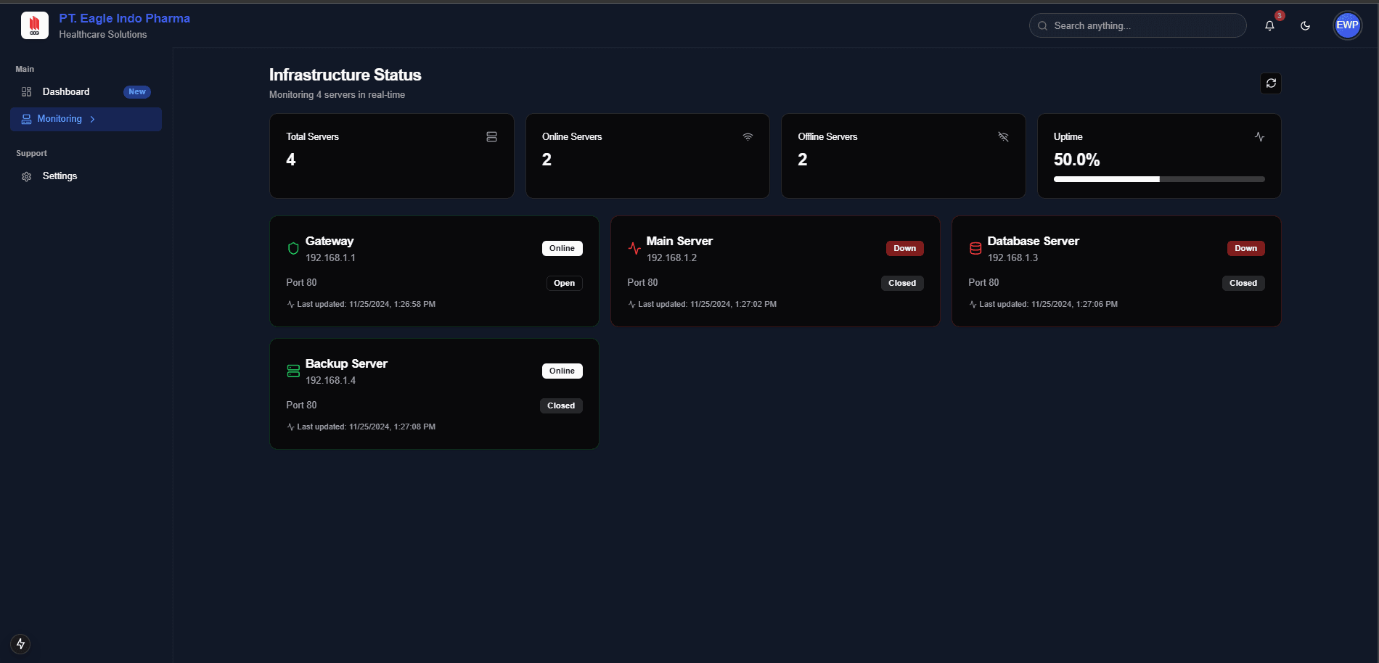Click the Database Server port Closed badge
Image resolution: width=1379 pixels, height=663 pixels.
coord(1243,284)
